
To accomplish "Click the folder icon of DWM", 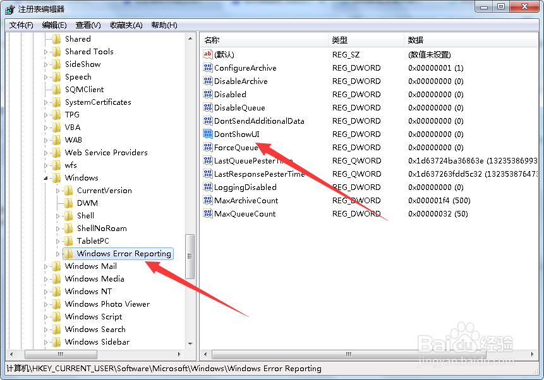I will [x=69, y=203].
